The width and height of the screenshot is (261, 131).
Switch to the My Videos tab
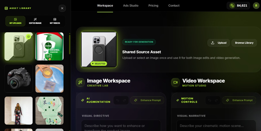click(x=55, y=21)
